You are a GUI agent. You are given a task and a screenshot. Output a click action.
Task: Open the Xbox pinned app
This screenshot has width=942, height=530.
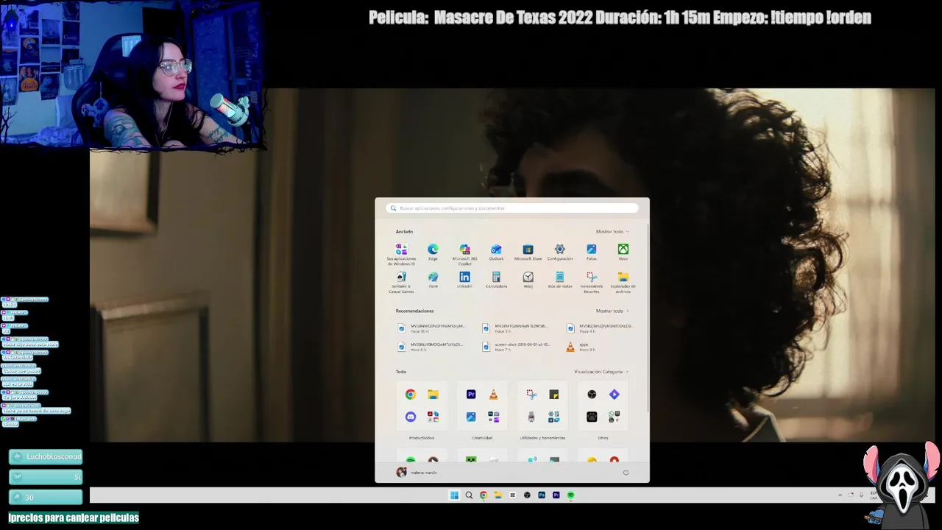pos(623,252)
